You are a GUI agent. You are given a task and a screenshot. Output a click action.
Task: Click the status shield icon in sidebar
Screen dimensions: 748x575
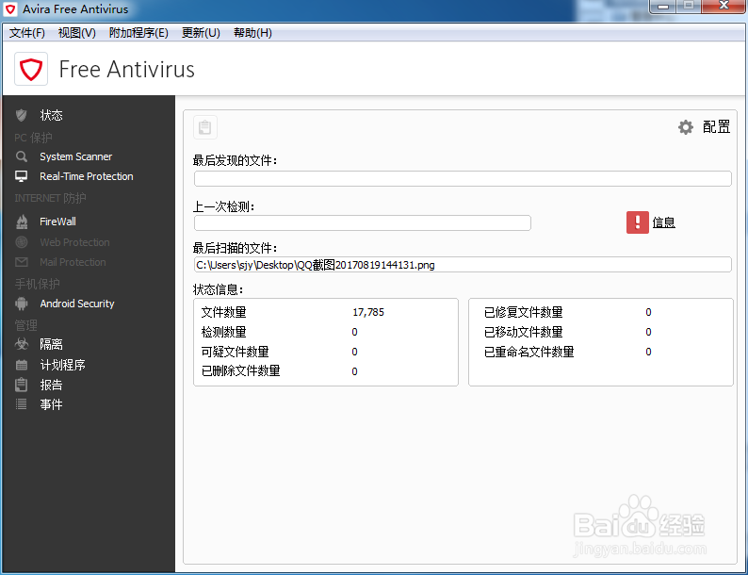(x=21, y=115)
